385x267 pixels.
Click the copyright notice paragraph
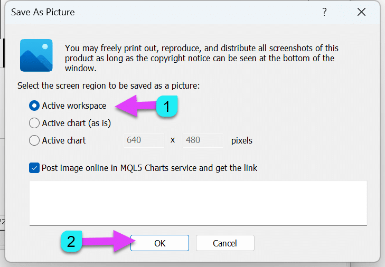pos(201,58)
